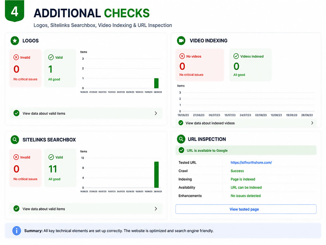Click the No videos red X icon

tap(182, 56)
